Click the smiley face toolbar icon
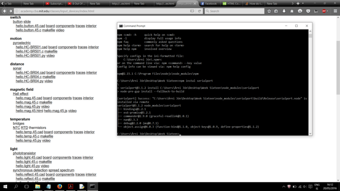The width and height of the screenshot is (340, 191). tap(300, 11)
